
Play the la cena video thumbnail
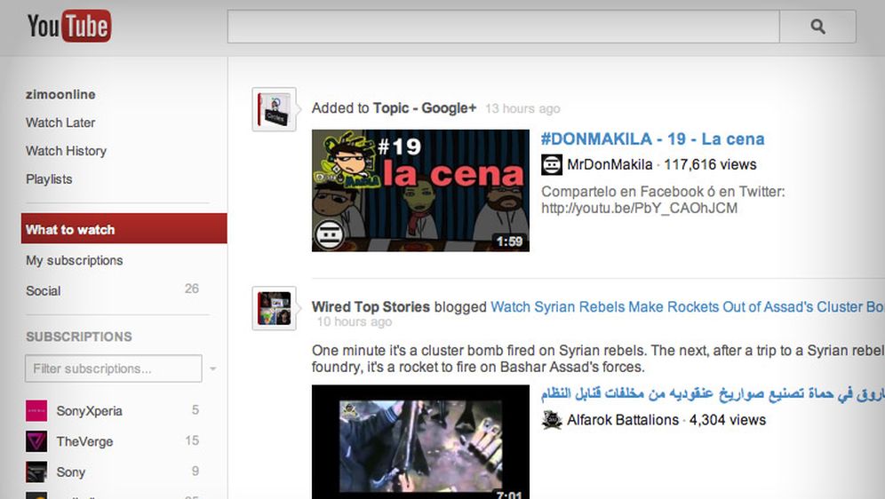420,191
